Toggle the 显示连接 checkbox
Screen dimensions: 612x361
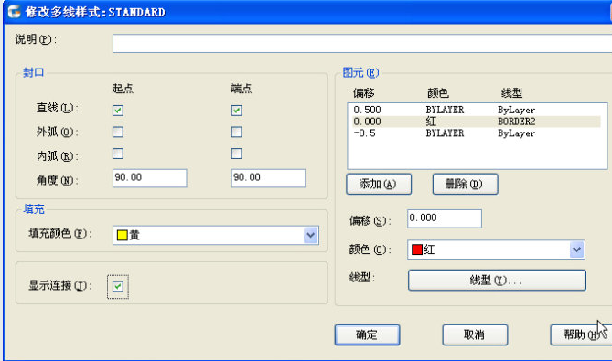118,287
